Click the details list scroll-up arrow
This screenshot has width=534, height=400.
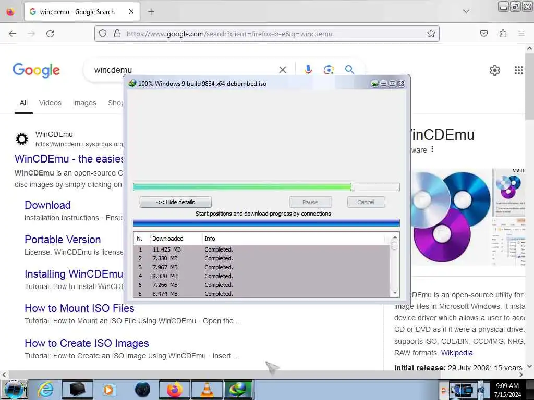(395, 237)
